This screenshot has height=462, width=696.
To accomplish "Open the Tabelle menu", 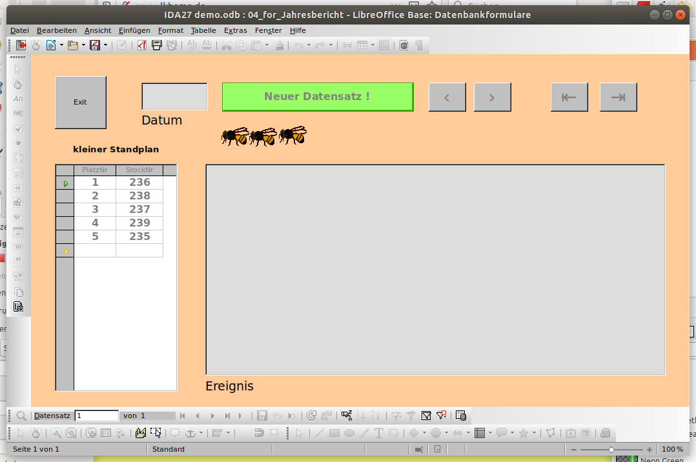I will [x=203, y=30].
